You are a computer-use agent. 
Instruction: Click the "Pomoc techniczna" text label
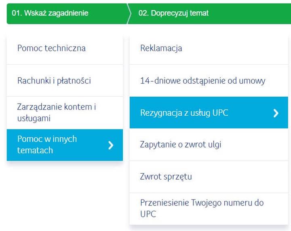pyautogui.click(x=51, y=48)
